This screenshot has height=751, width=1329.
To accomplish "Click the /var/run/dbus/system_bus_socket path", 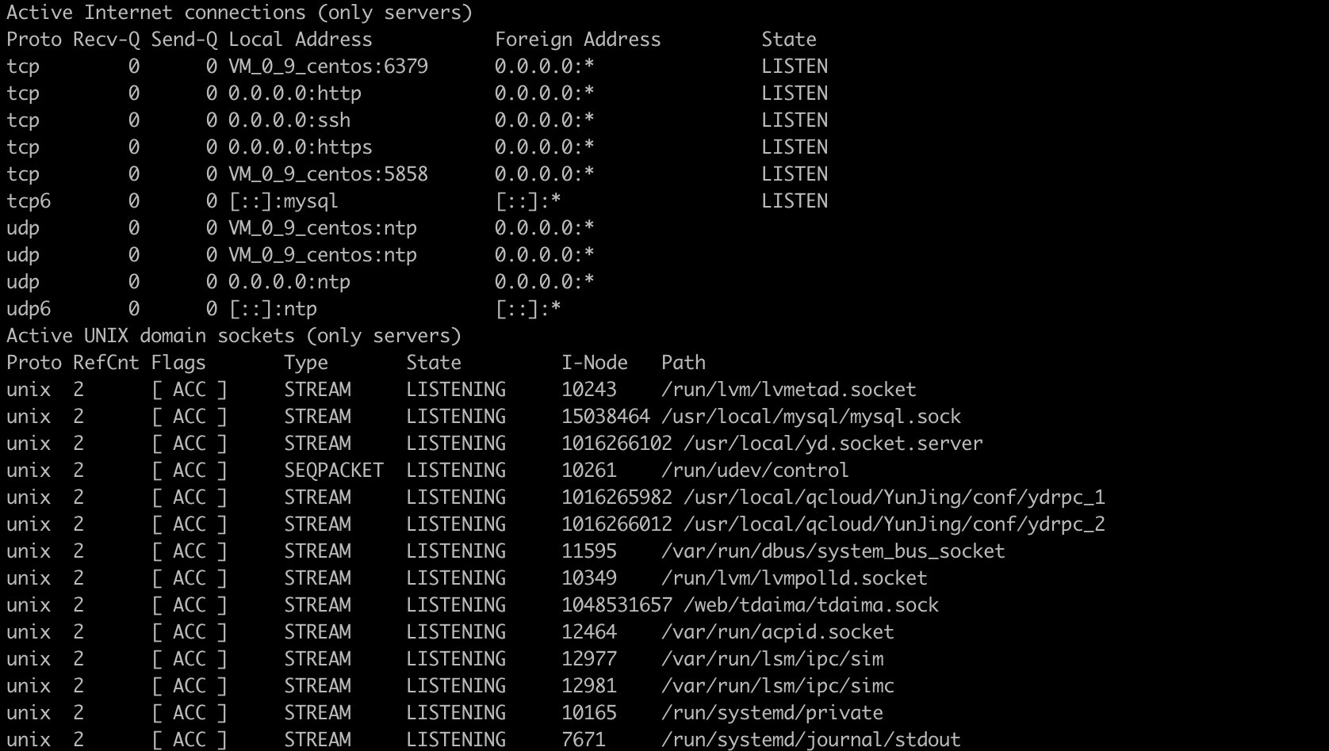I will pyautogui.click(x=833, y=551).
